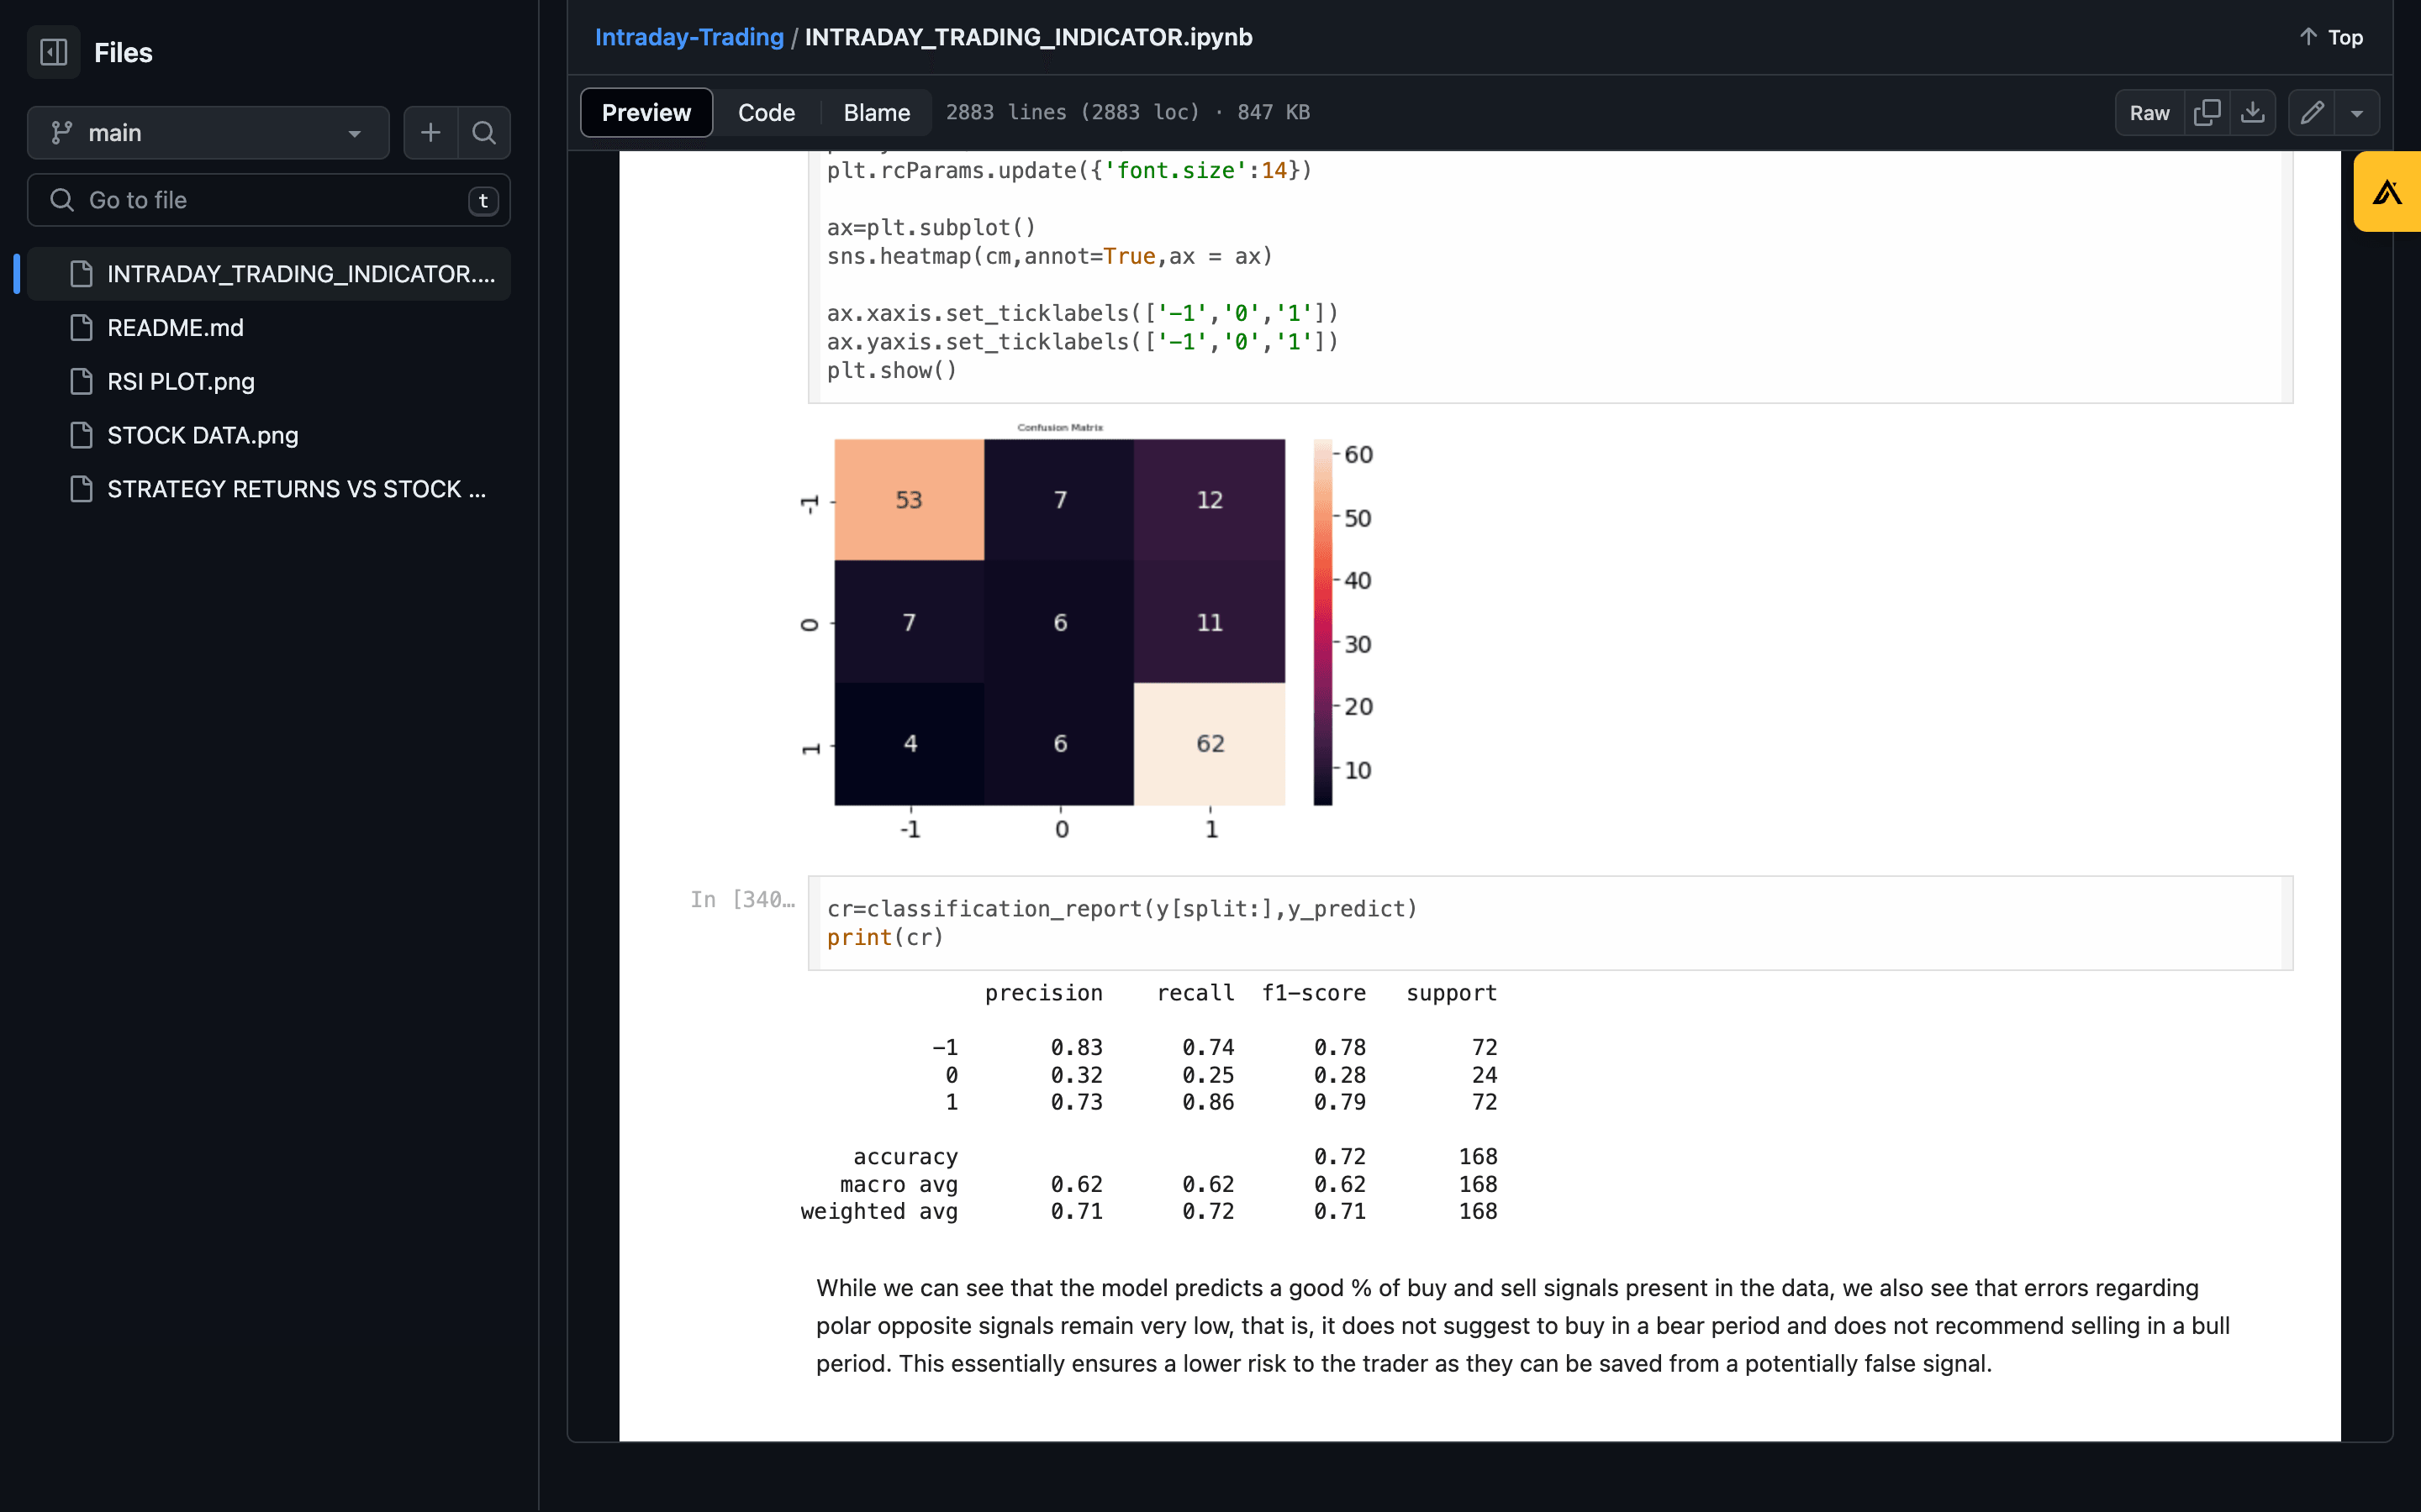Open STOCK DATA.png file
This screenshot has width=2421, height=1512.
[268, 435]
